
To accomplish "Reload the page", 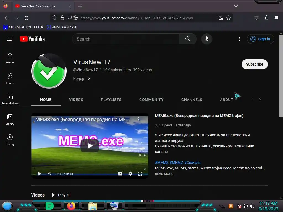I will 27,18.
